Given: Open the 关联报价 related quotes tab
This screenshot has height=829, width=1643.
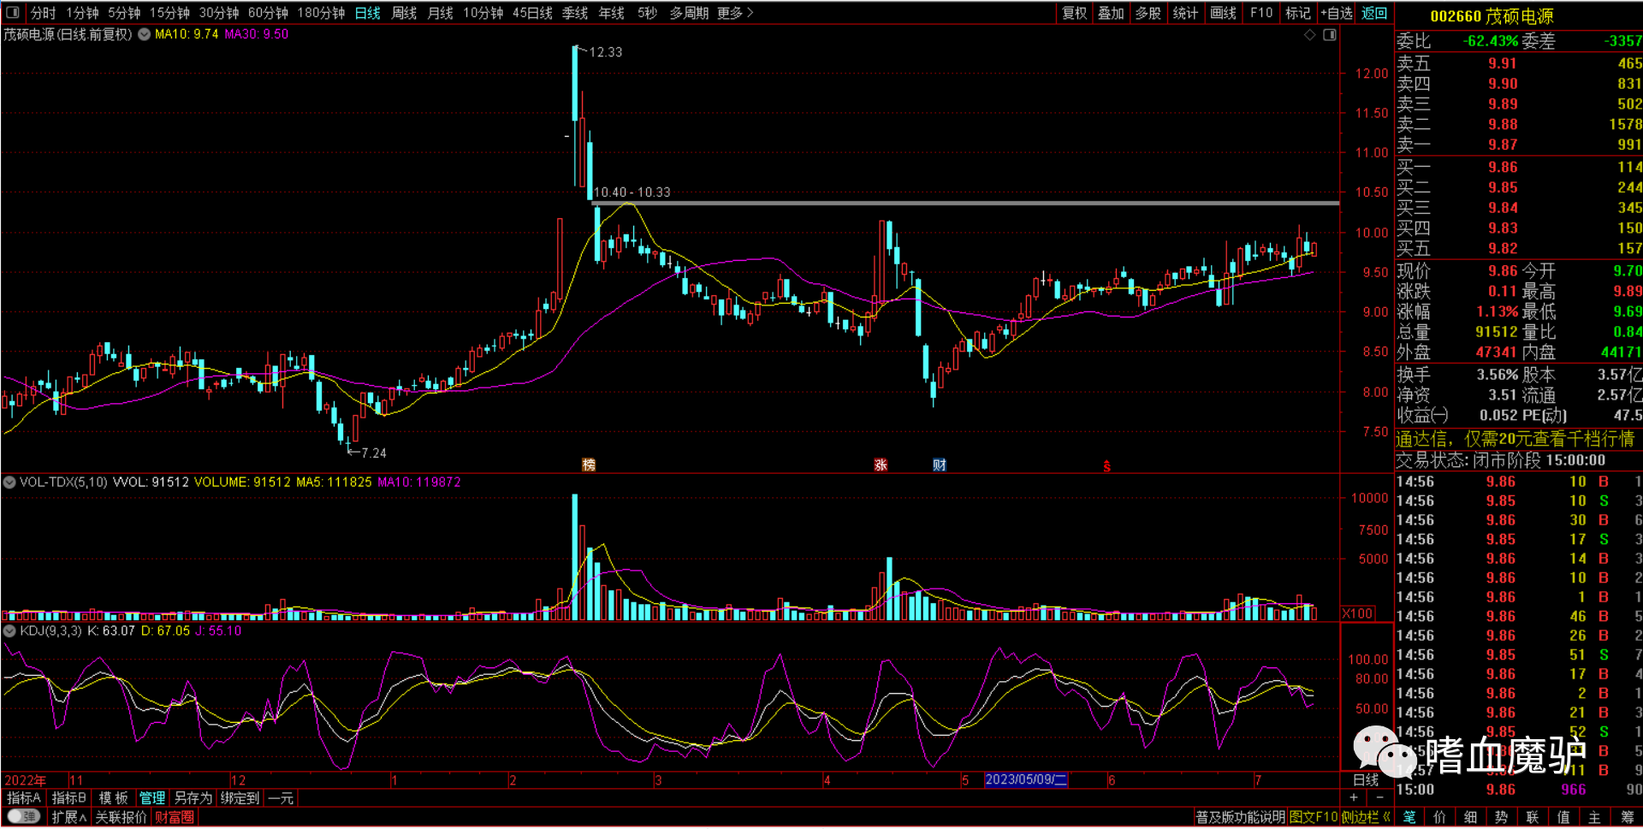Looking at the screenshot, I should (x=121, y=817).
